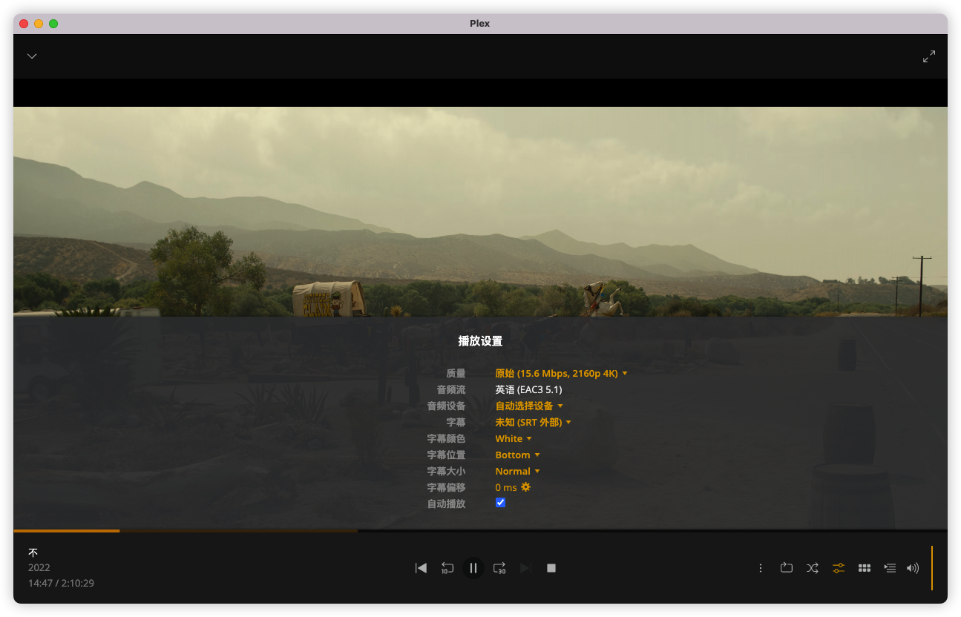This screenshot has width=961, height=617.
Task: Click the year 2022
Action: (x=39, y=568)
